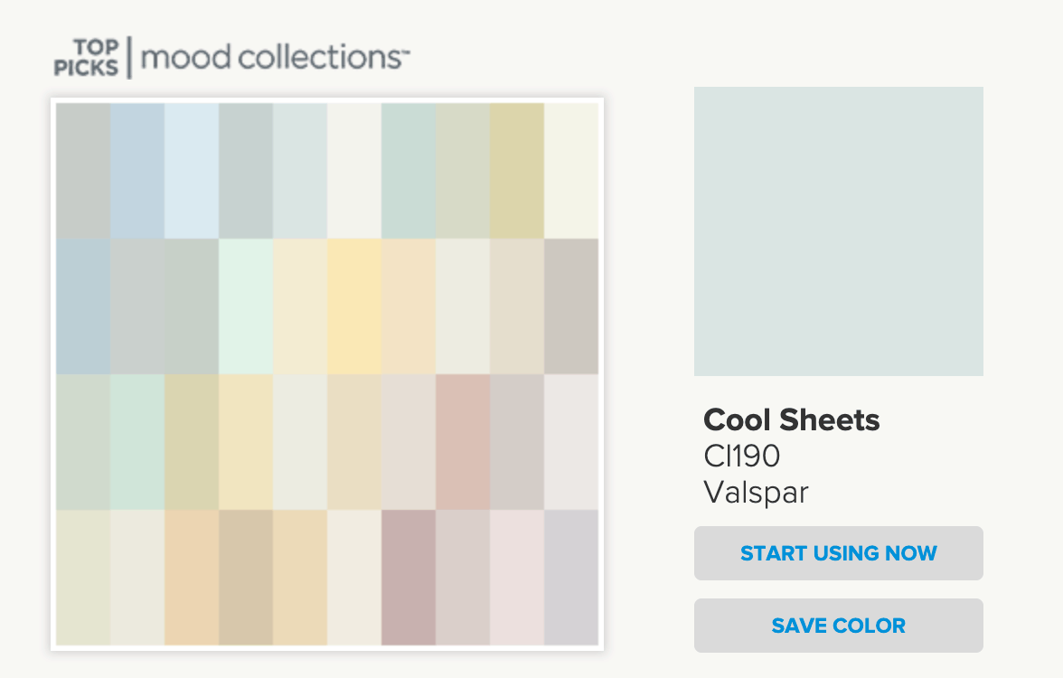This screenshot has width=1063, height=678.
Task: Pick the cream swatch at top-right corner
Action: (571, 171)
